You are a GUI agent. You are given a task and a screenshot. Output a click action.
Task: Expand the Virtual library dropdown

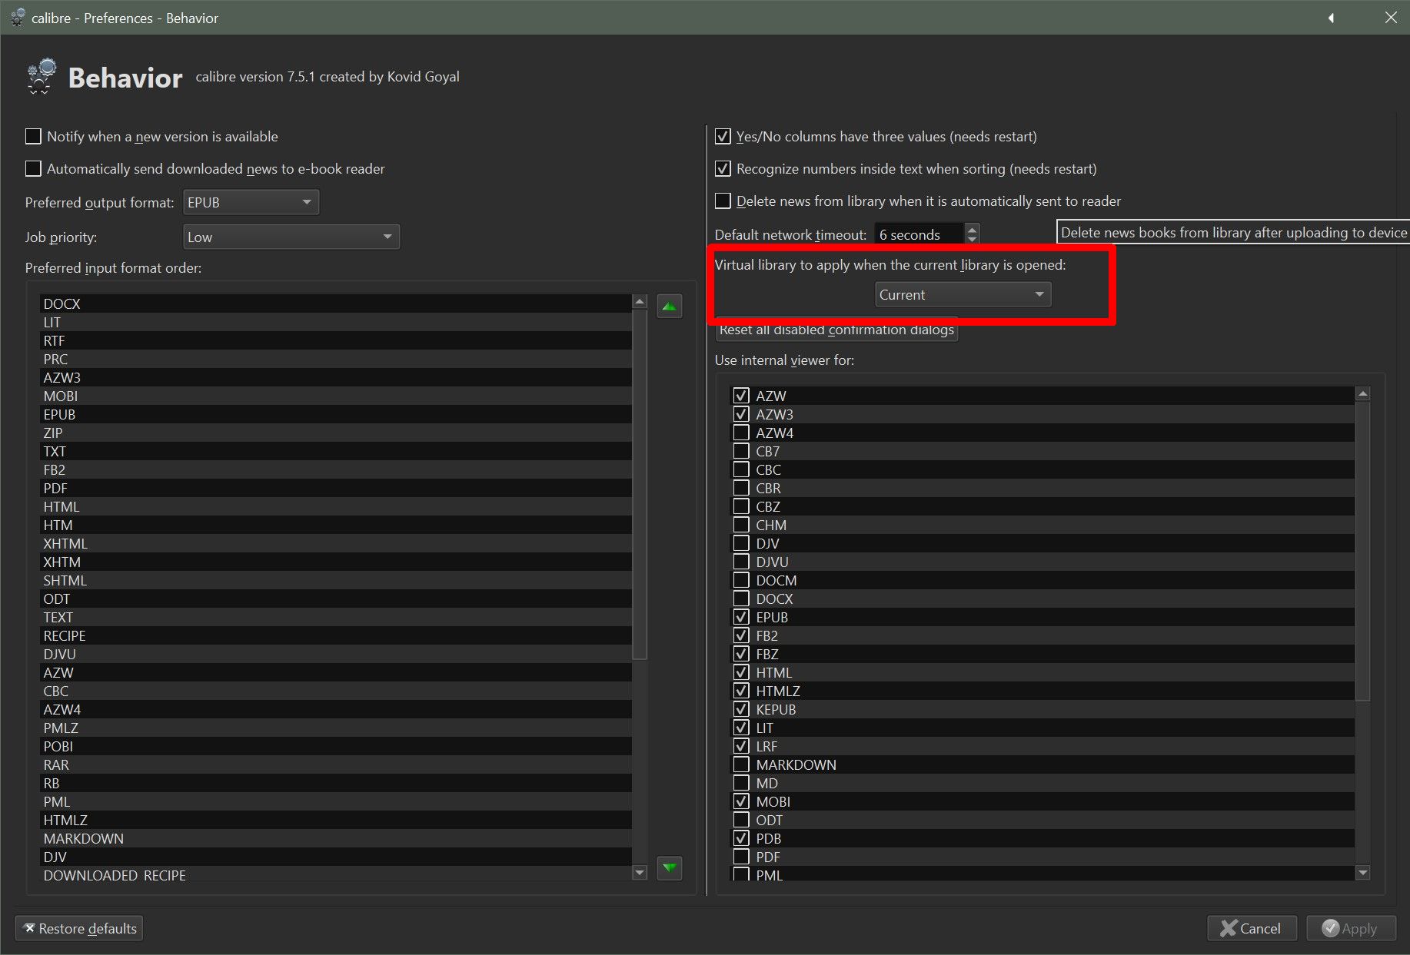(x=963, y=295)
